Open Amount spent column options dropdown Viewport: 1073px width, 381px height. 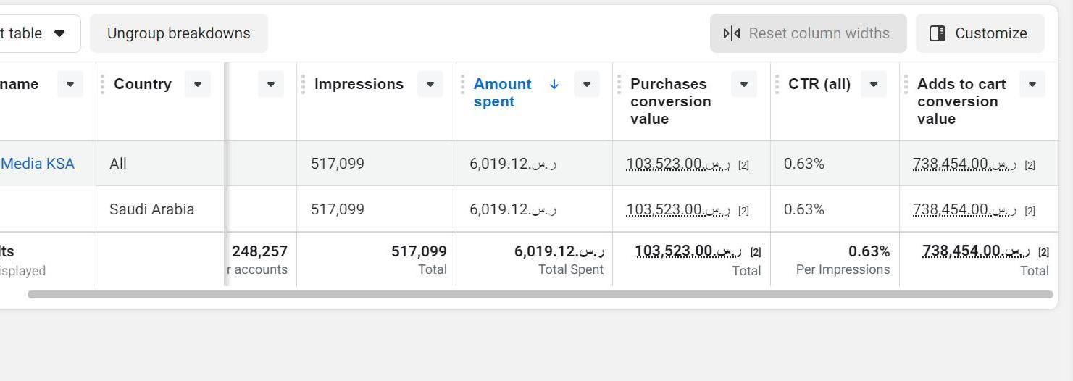[586, 84]
